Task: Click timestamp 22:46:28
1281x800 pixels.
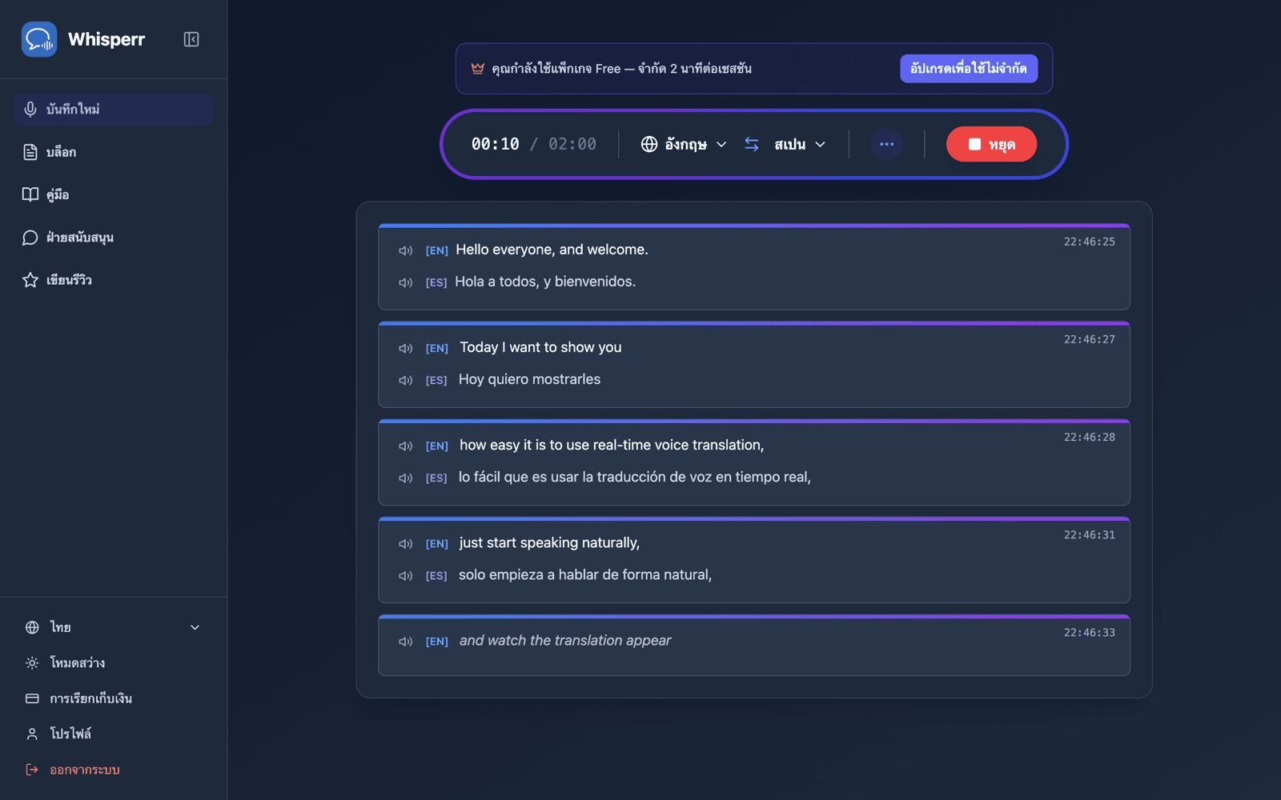Action: pyautogui.click(x=1089, y=437)
